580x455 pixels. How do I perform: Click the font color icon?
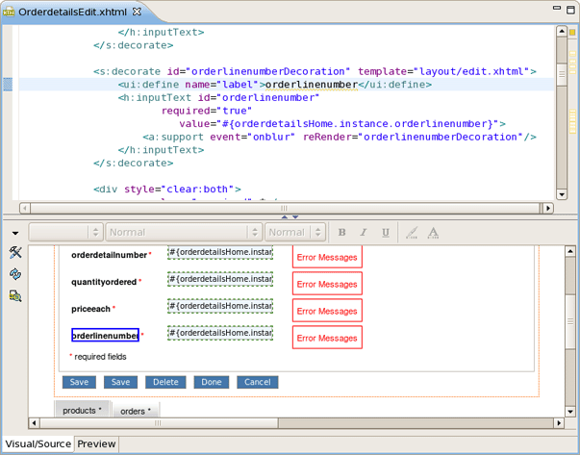[433, 233]
